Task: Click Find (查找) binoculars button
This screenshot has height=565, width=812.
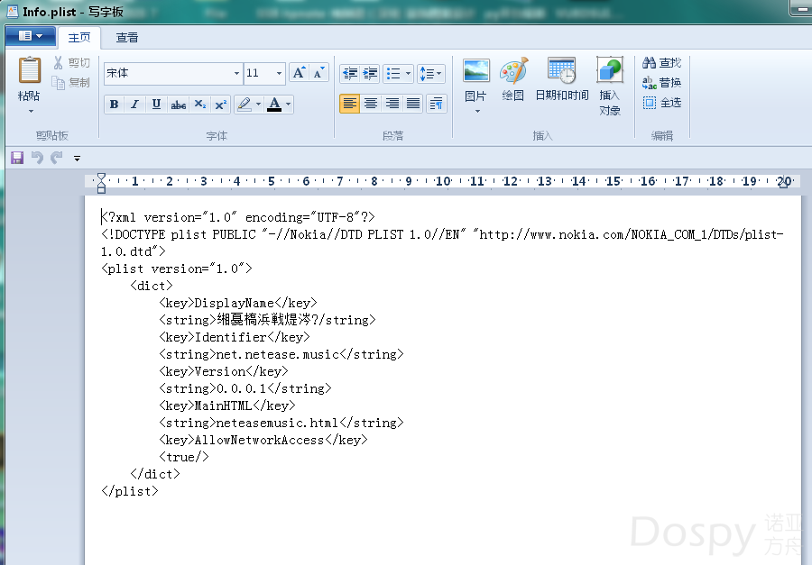Action: (662, 63)
